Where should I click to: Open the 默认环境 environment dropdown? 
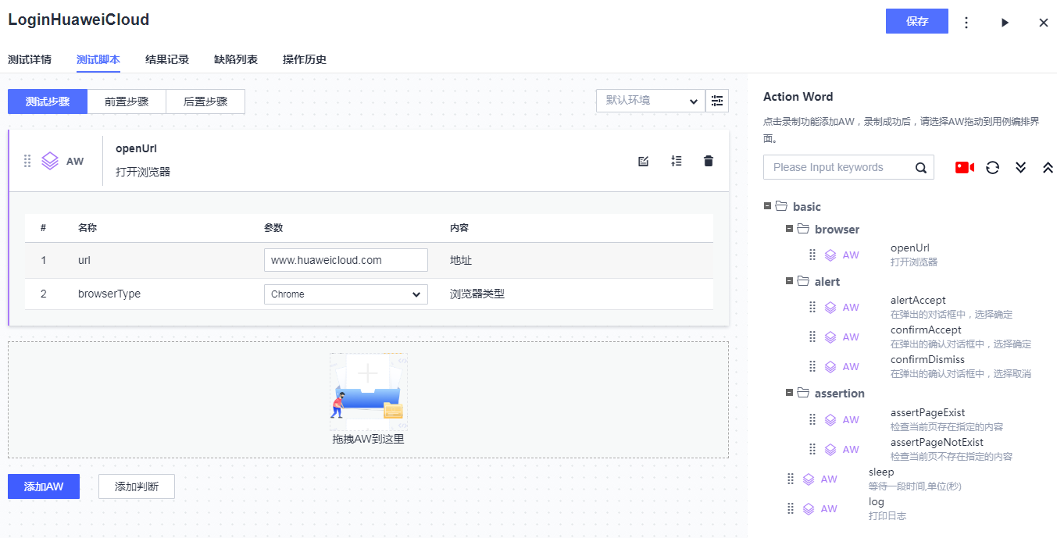click(650, 101)
